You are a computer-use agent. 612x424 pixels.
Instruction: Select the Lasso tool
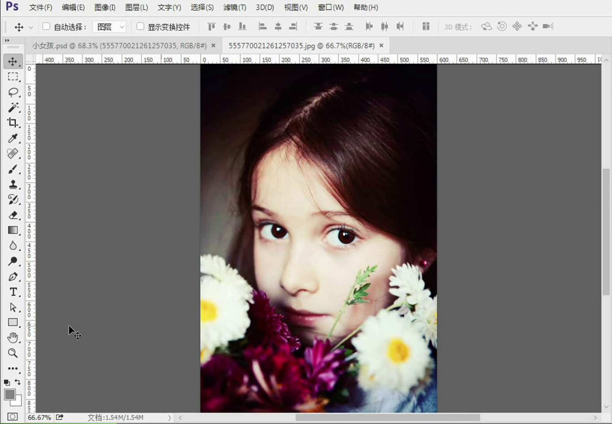coord(13,92)
